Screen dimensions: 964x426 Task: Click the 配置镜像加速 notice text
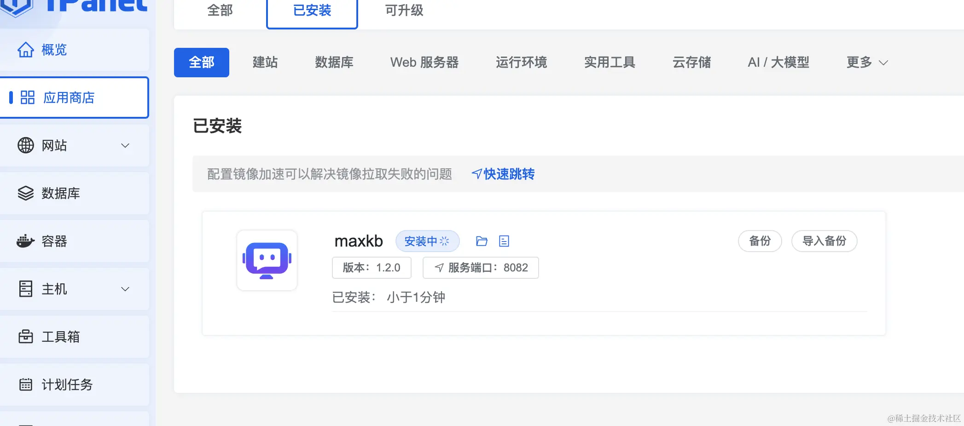coord(330,174)
